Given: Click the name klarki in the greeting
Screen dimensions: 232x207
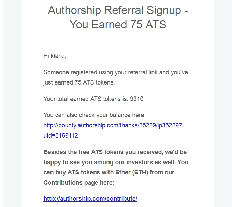Looking at the screenshot, I should (58, 56).
